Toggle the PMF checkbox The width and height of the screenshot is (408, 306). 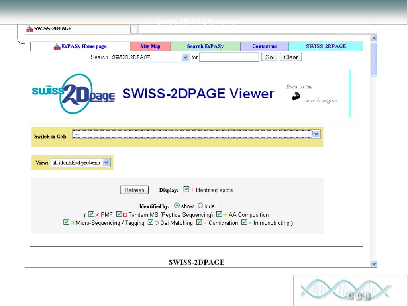[91, 214]
